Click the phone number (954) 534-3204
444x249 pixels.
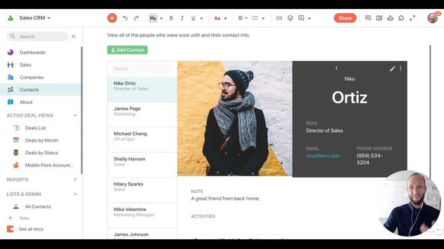370,159
